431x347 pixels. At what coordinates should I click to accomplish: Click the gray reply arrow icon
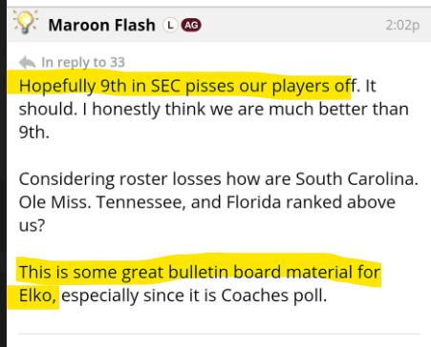click(27, 62)
